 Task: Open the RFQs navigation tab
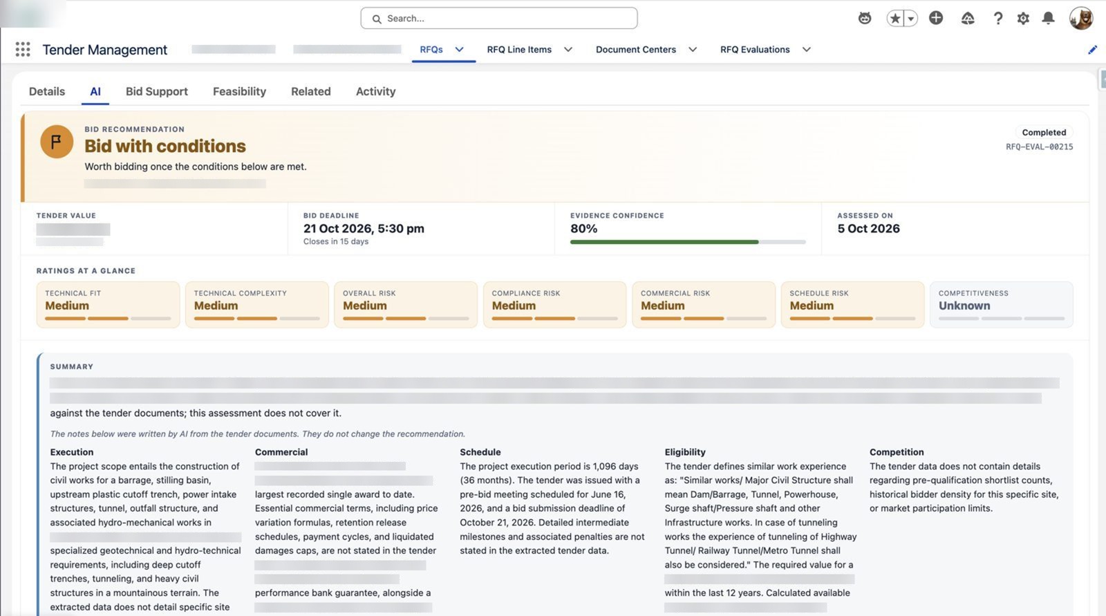click(431, 49)
